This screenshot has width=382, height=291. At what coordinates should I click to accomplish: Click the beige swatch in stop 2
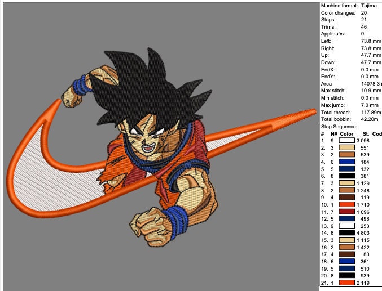pos(347,147)
